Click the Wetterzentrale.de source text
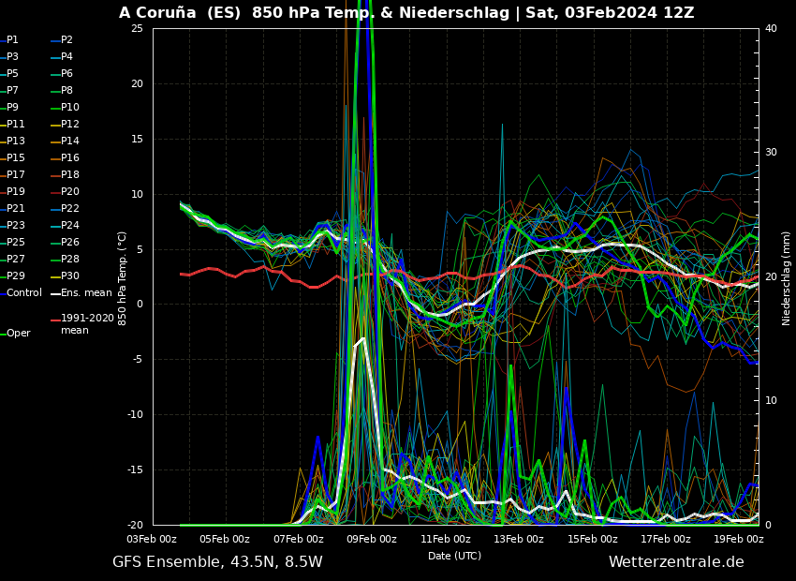 coord(676,561)
